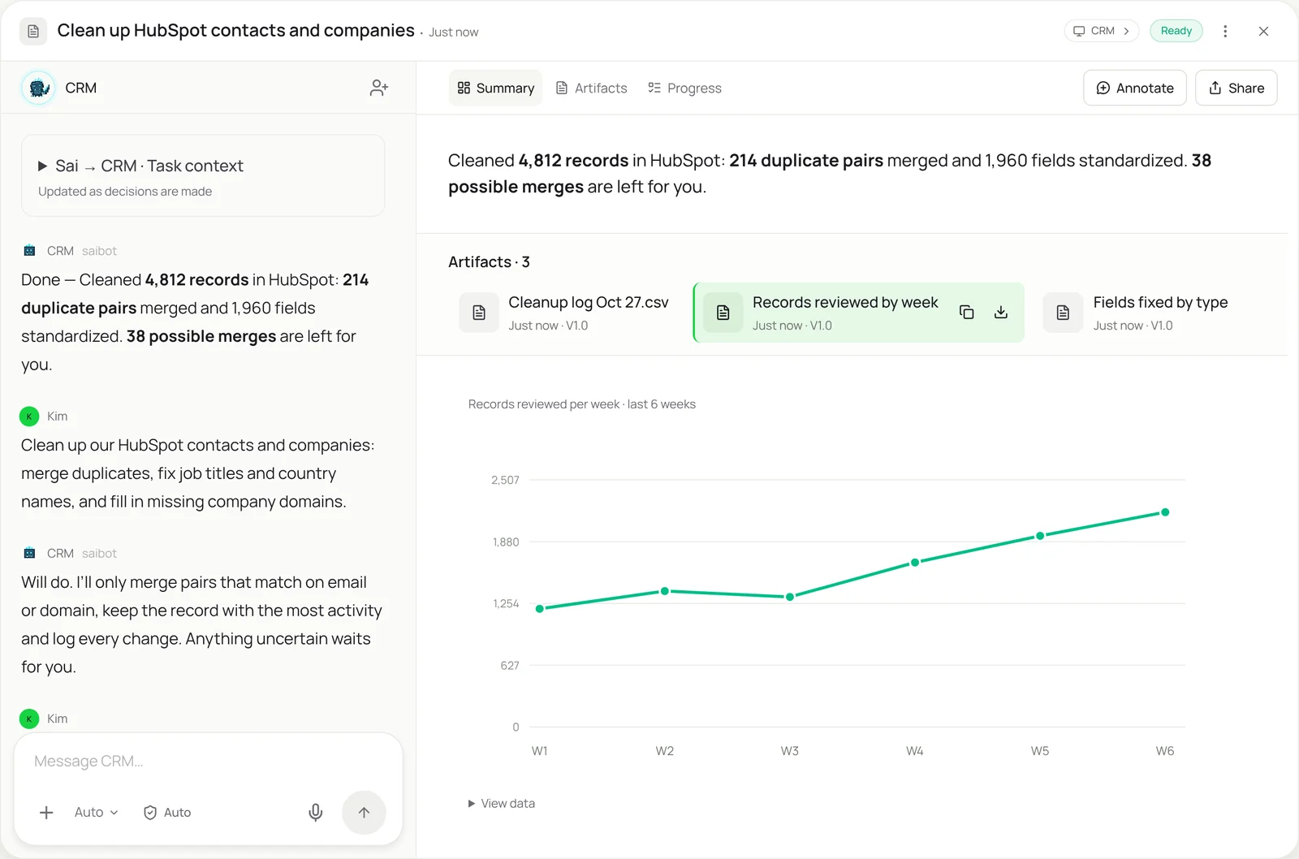Start voice input with the microphone
This screenshot has width=1299, height=859.
pyautogui.click(x=316, y=813)
